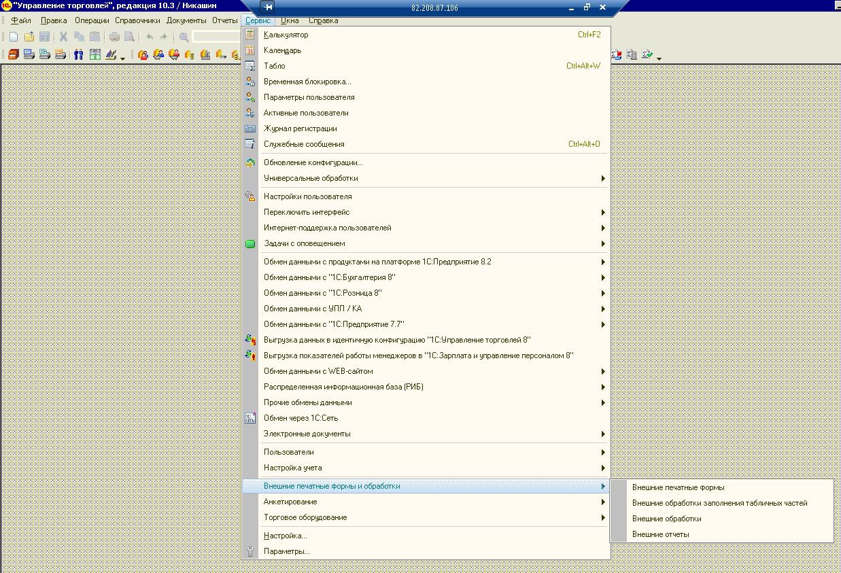This screenshot has width=841, height=573.
Task: Open the Операции menu
Action: (92, 20)
